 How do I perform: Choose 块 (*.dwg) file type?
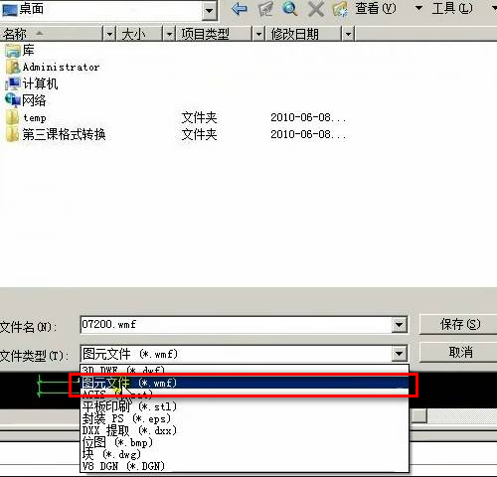[x=245, y=454]
